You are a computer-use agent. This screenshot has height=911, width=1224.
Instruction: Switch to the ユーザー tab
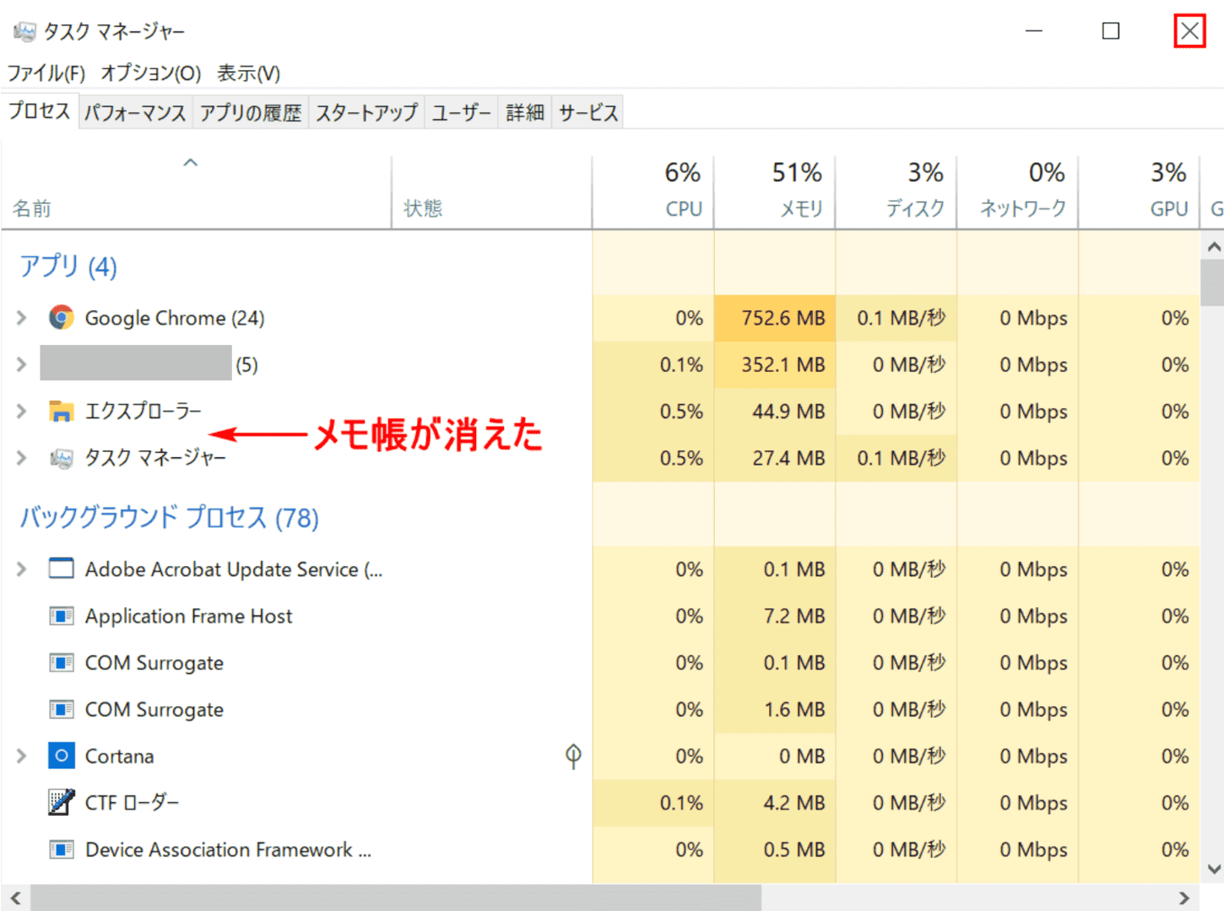tap(461, 112)
